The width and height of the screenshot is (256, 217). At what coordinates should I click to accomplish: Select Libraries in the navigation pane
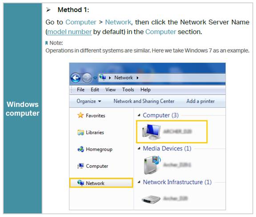click(x=95, y=132)
